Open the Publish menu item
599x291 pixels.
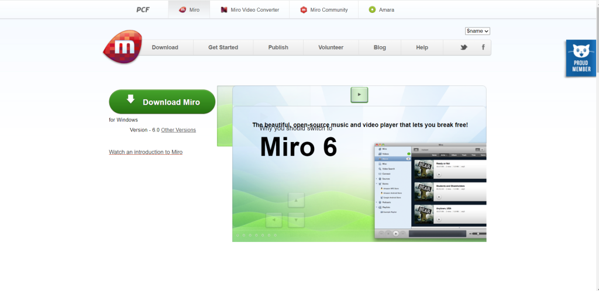pyautogui.click(x=278, y=47)
